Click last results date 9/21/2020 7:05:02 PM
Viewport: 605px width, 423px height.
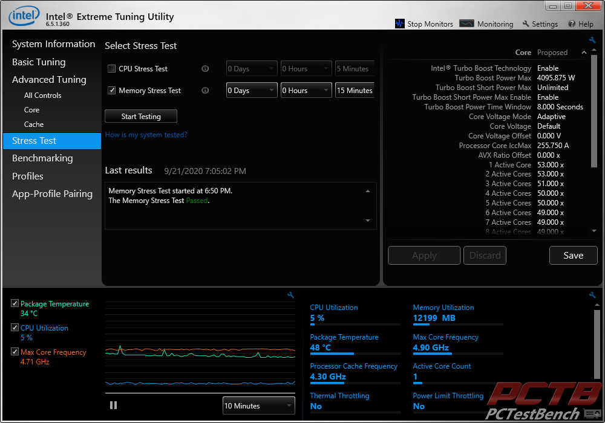click(x=205, y=171)
